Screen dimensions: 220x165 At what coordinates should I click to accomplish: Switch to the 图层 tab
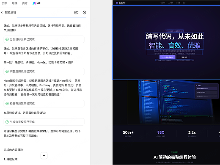point(5,3)
